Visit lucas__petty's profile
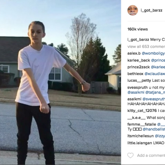165x165 pixels. pyautogui.click(x=139, y=81)
